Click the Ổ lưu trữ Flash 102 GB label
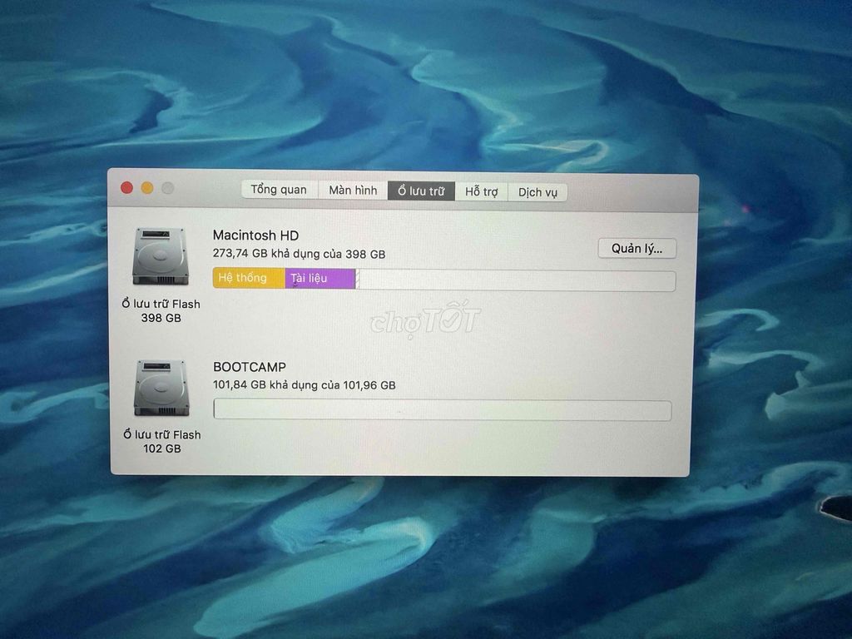This screenshot has width=852, height=639. tap(162, 441)
